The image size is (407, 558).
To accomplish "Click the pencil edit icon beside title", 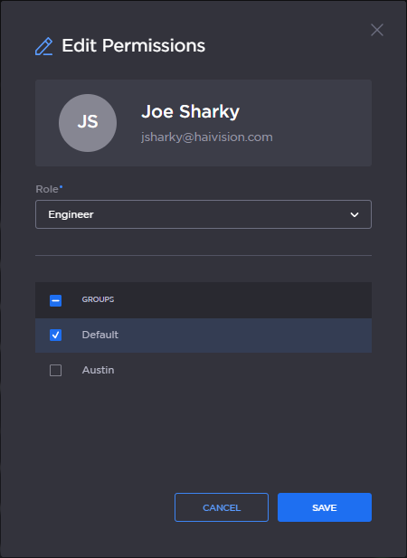I will pyautogui.click(x=43, y=46).
